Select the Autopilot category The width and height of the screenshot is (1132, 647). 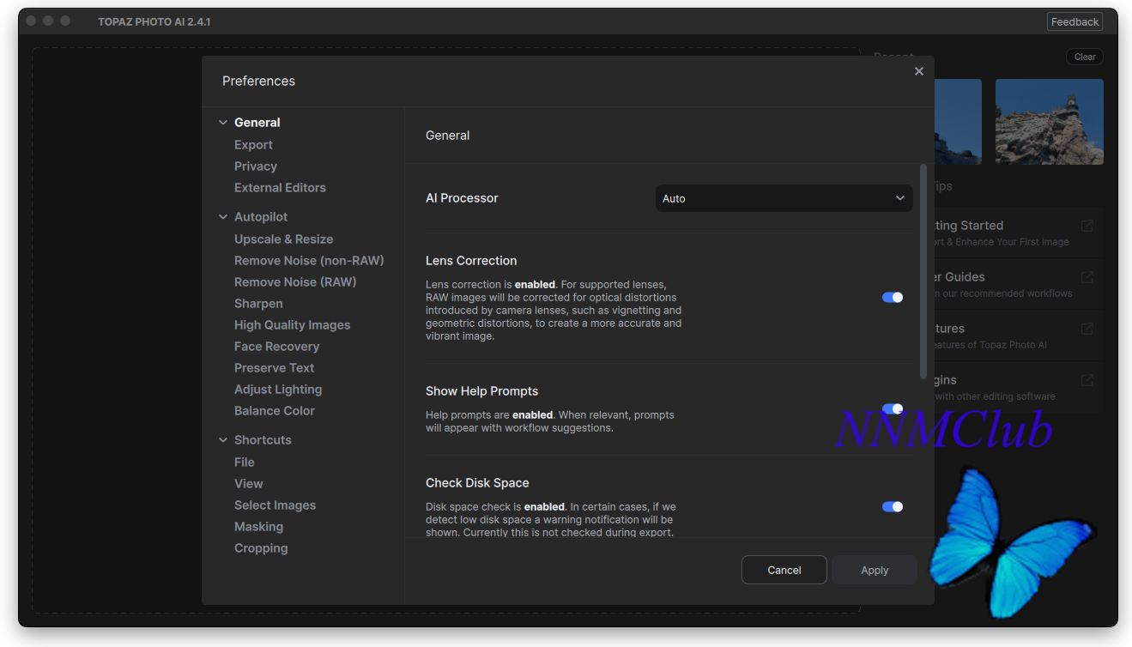[261, 217]
